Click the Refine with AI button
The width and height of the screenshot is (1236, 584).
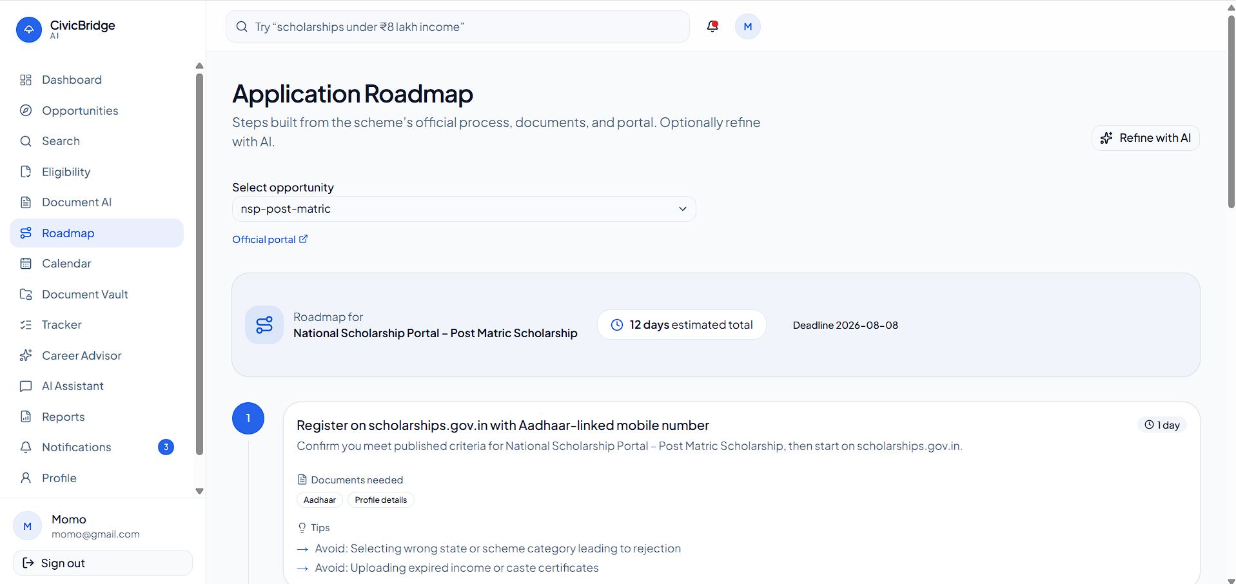click(x=1146, y=138)
